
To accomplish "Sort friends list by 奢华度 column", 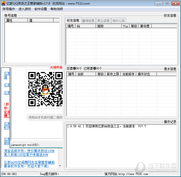I will (x=145, y=26).
